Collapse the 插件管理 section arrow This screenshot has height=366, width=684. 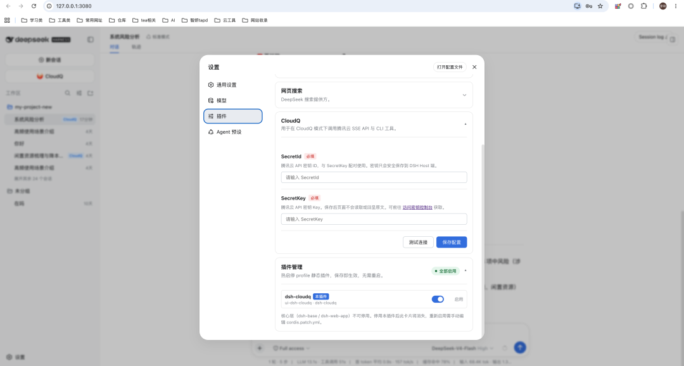465,271
